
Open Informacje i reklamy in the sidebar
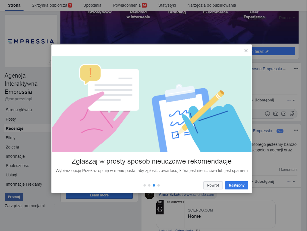(24, 185)
